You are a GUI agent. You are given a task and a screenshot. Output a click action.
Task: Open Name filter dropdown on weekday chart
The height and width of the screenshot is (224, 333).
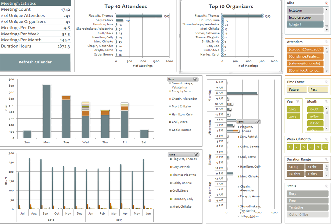(195, 79)
